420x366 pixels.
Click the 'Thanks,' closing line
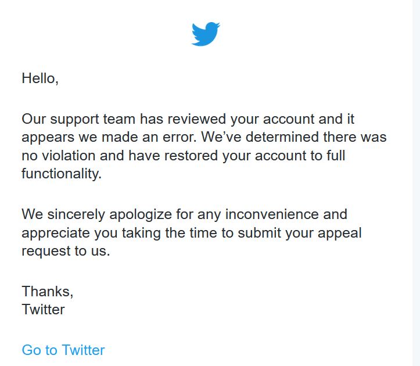(48, 291)
